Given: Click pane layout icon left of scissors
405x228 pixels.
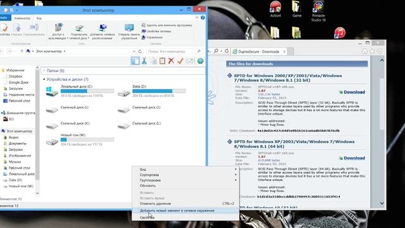Looking at the screenshot, I should coord(135,61).
